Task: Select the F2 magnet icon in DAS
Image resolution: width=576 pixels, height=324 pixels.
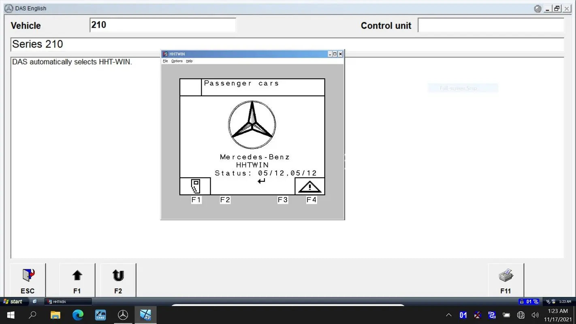Action: click(117, 276)
